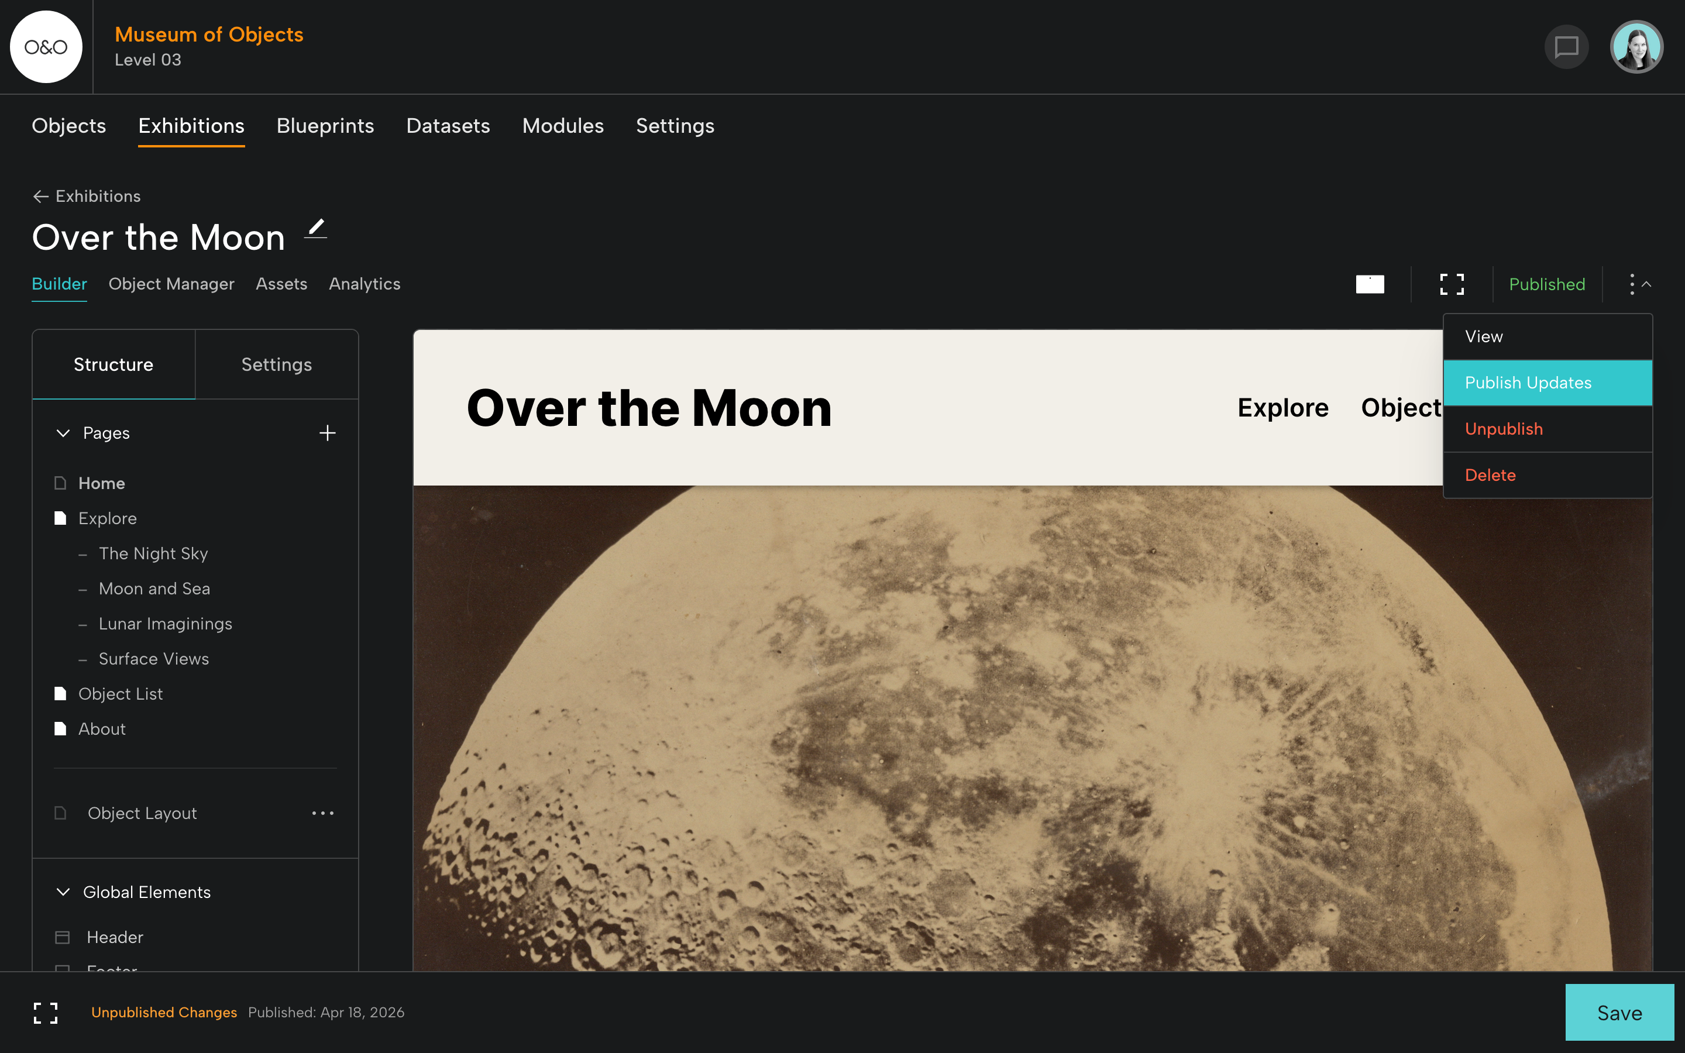The image size is (1685, 1053).
Task: Open the chat messages icon
Action: click(1567, 47)
